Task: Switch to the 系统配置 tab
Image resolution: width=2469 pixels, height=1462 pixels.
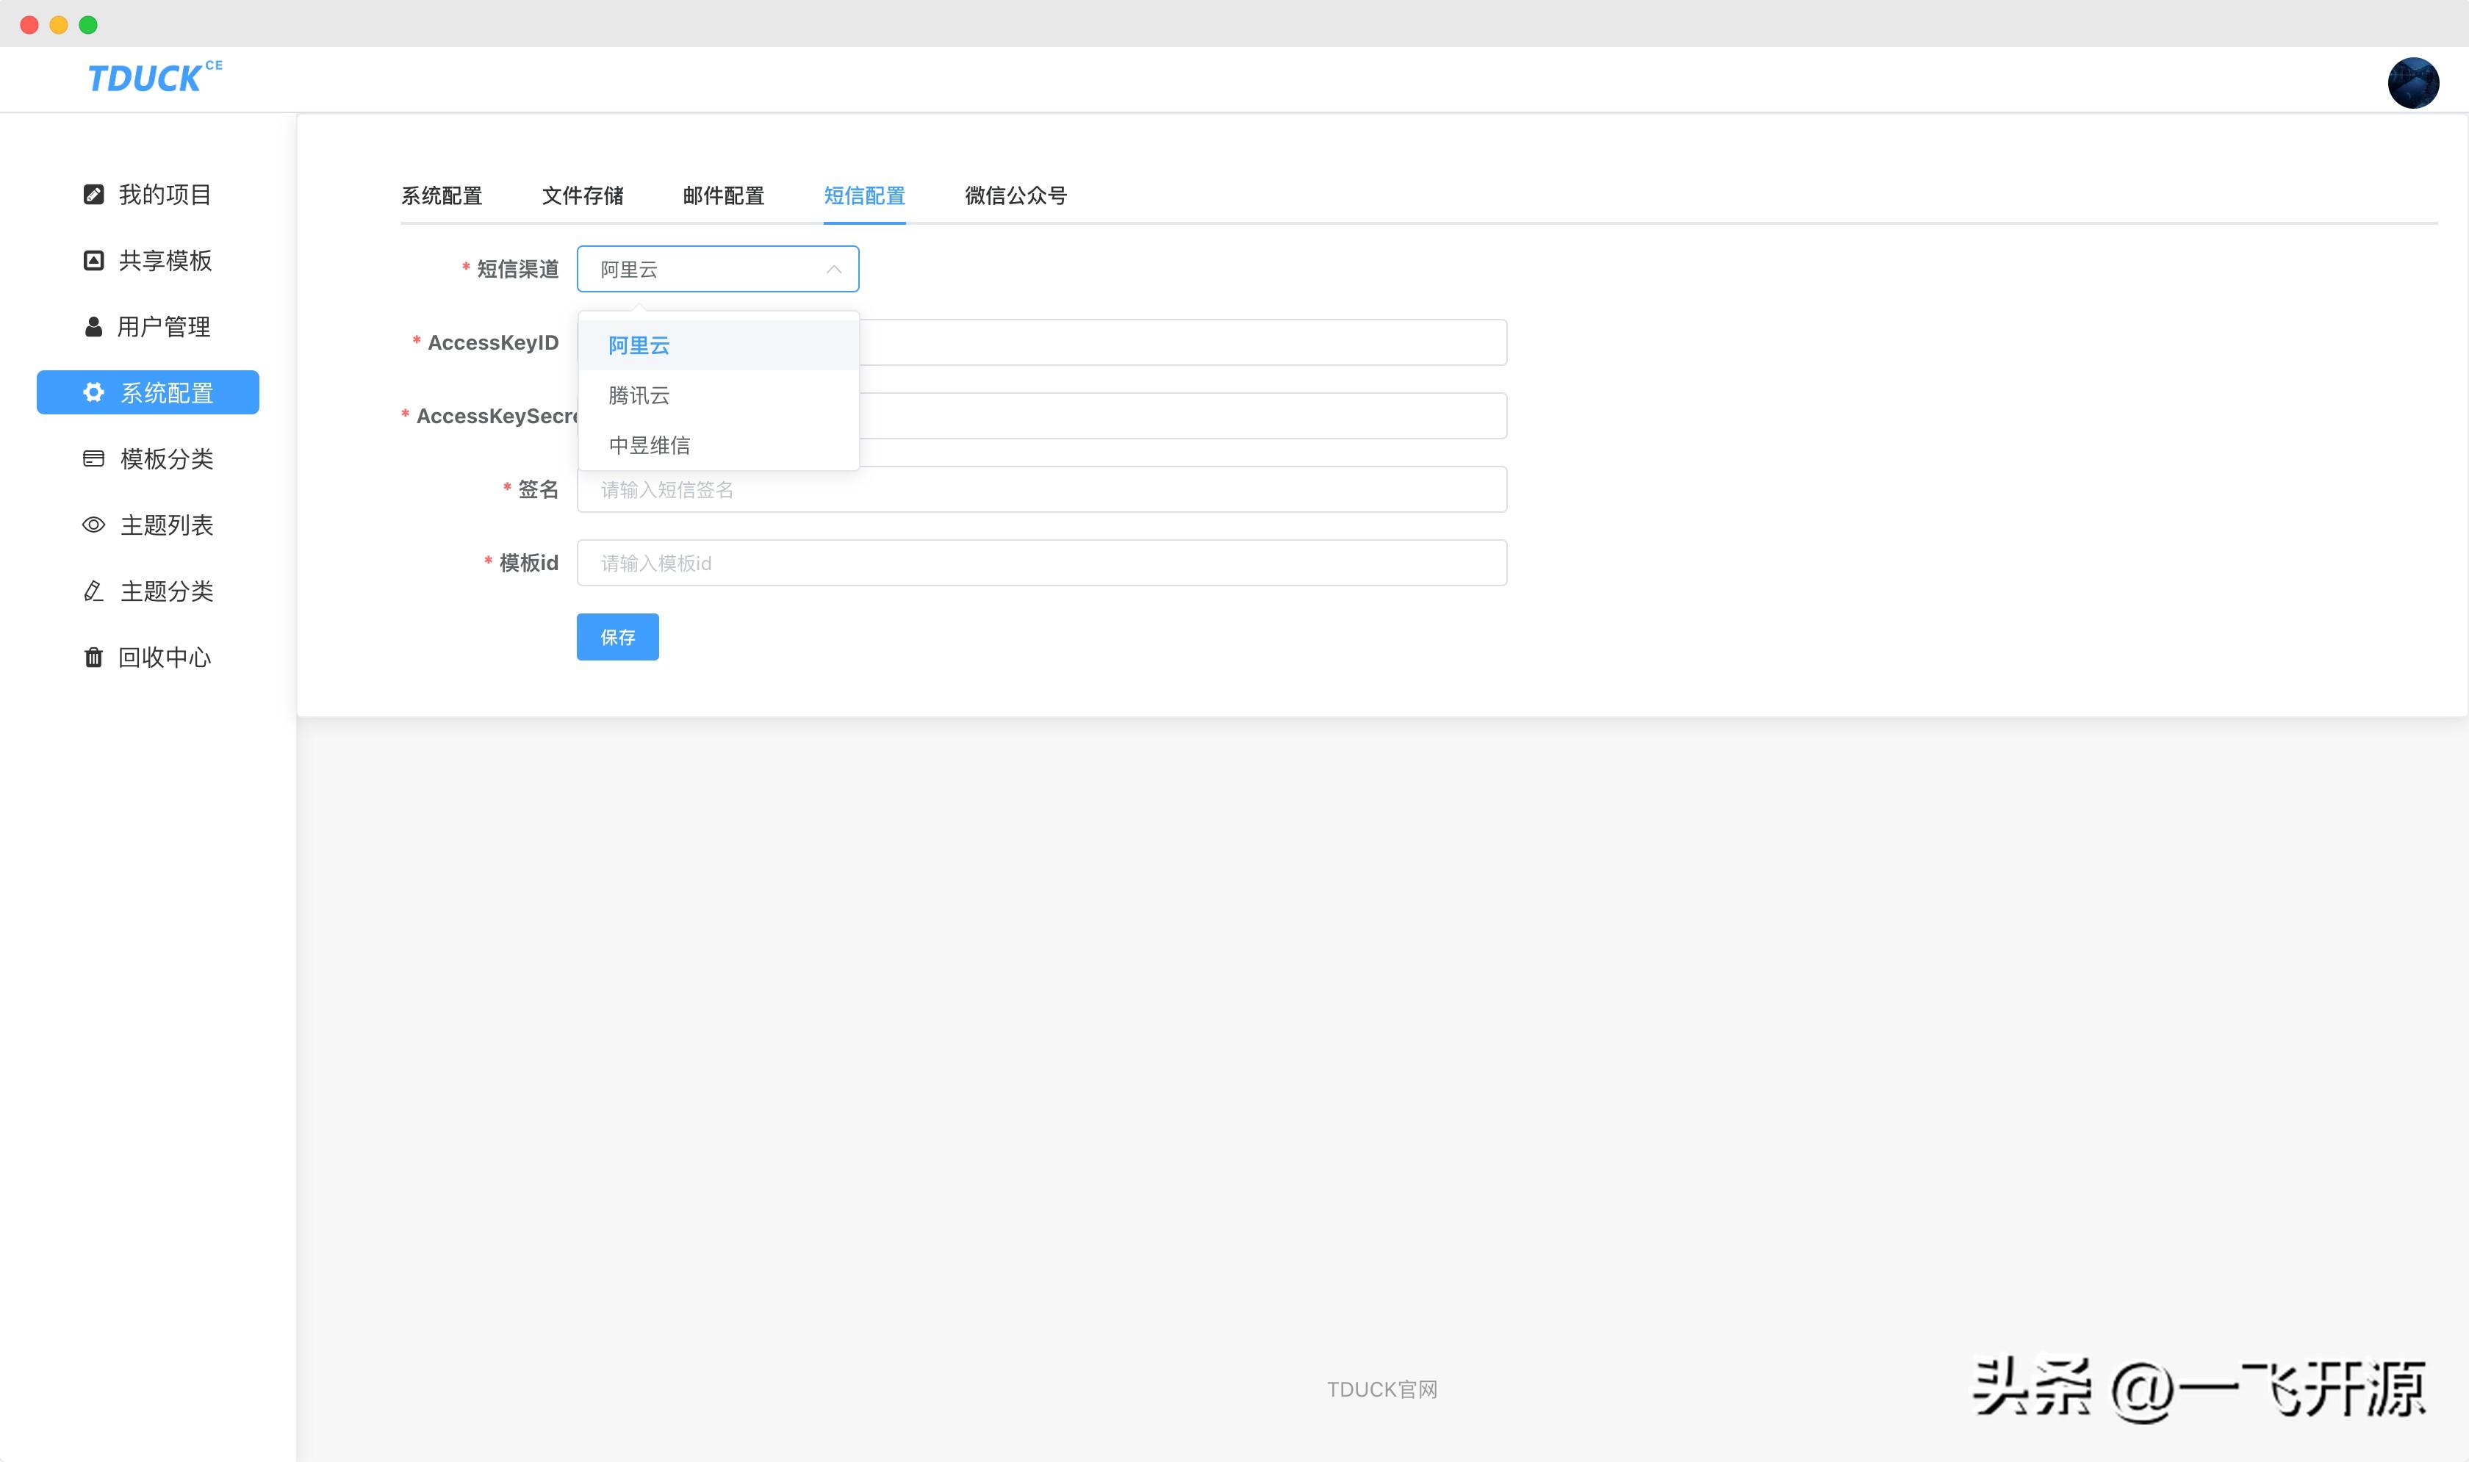Action: pos(442,195)
